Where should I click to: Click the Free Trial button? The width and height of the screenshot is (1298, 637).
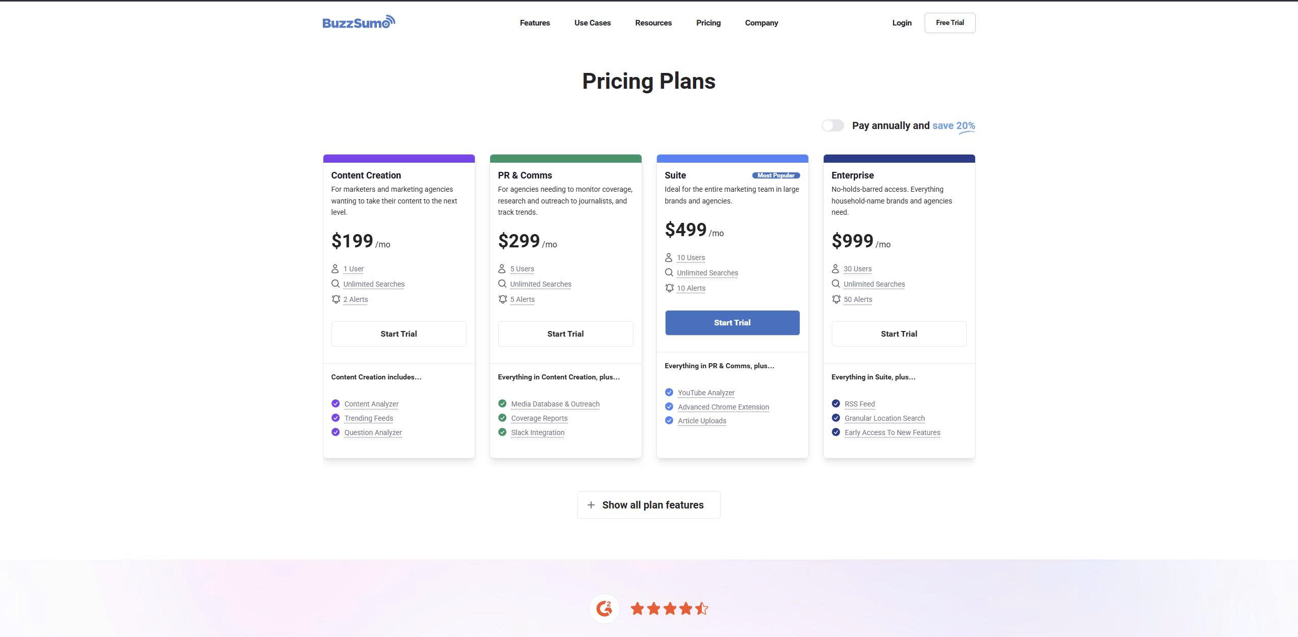click(950, 23)
